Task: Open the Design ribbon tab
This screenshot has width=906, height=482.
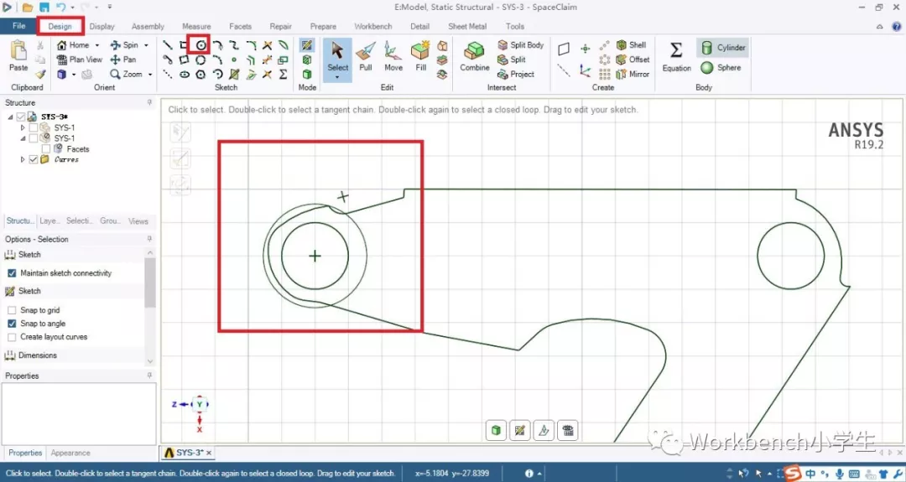Action: [60, 27]
